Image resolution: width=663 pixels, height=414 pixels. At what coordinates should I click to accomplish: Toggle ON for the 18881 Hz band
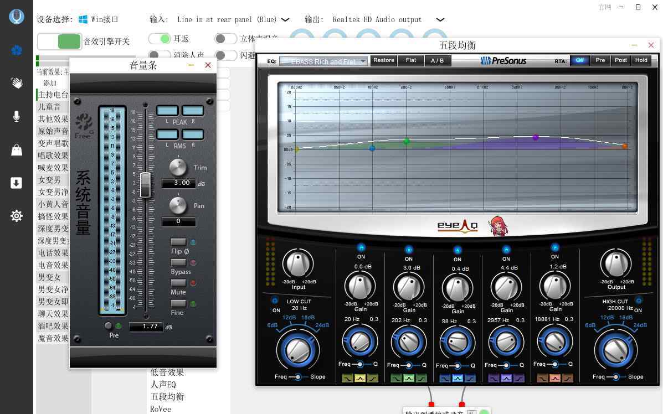tap(555, 247)
